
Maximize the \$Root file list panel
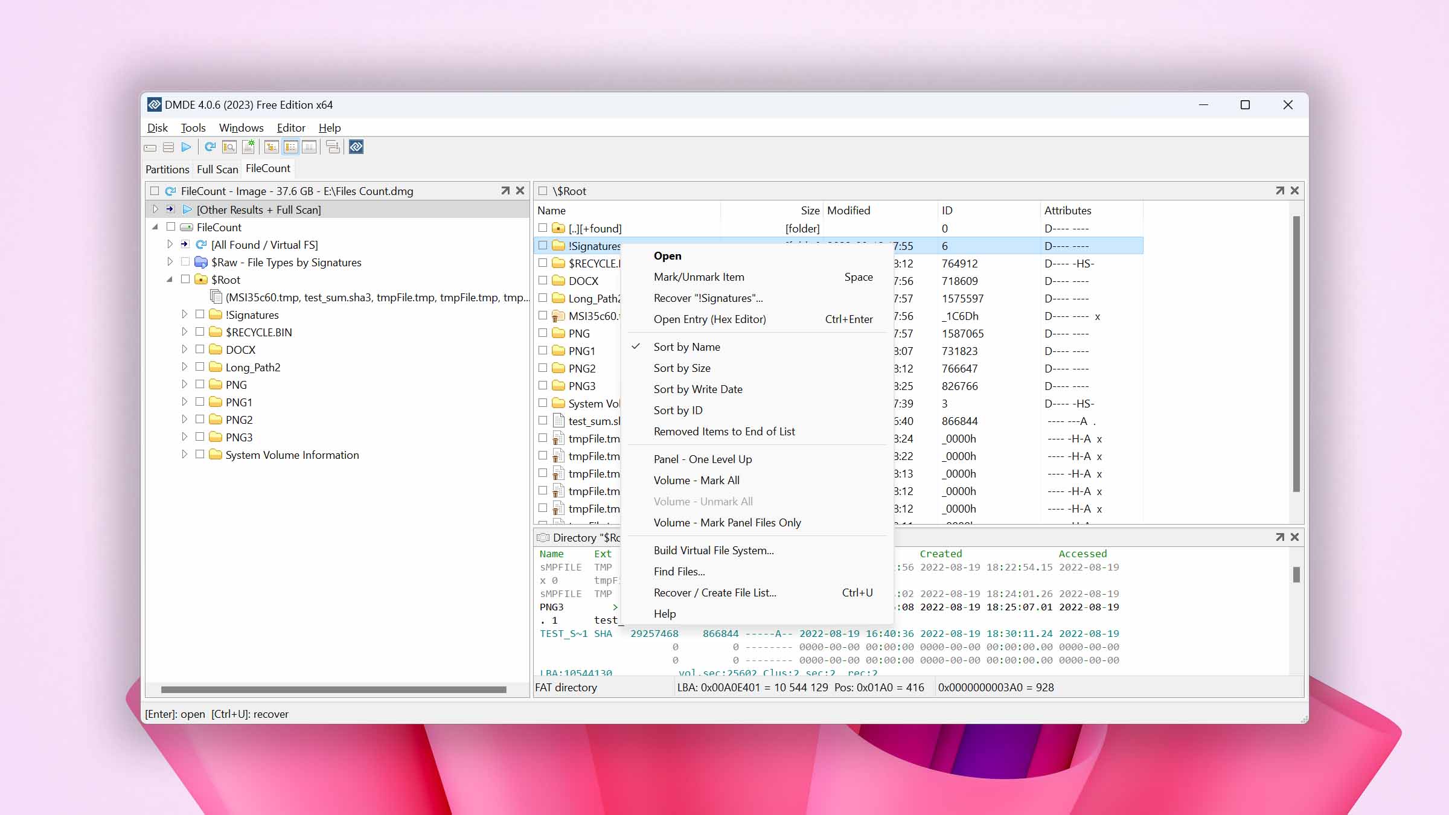tap(1280, 191)
